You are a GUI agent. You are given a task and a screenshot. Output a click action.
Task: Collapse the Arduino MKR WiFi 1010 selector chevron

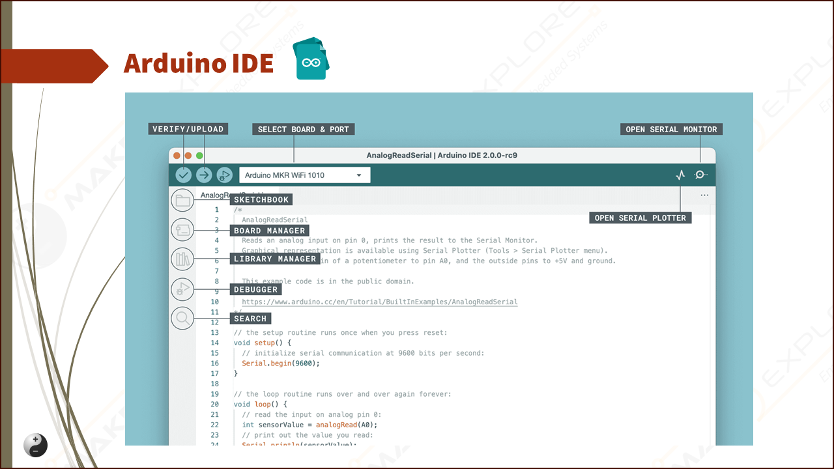tap(359, 175)
